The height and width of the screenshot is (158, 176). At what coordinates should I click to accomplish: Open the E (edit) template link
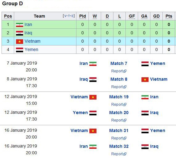point(72,16)
